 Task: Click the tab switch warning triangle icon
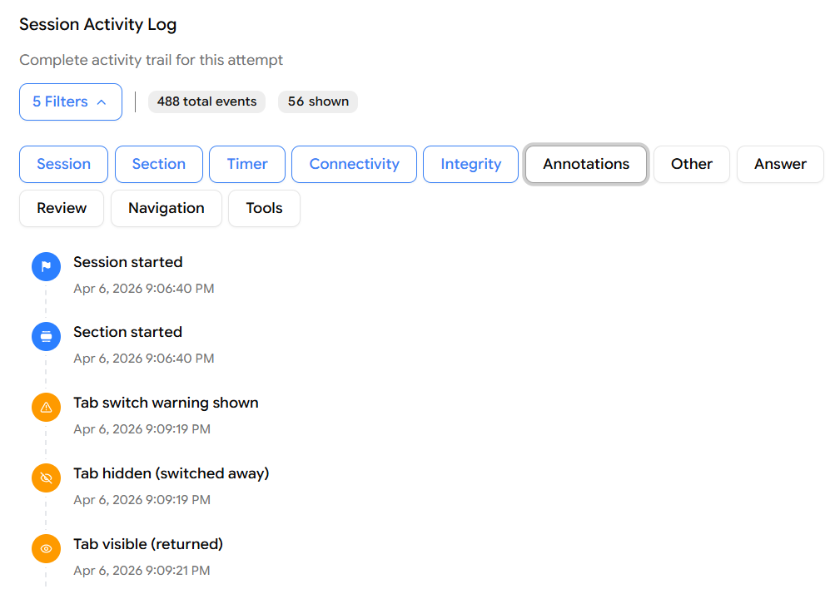[x=46, y=408]
